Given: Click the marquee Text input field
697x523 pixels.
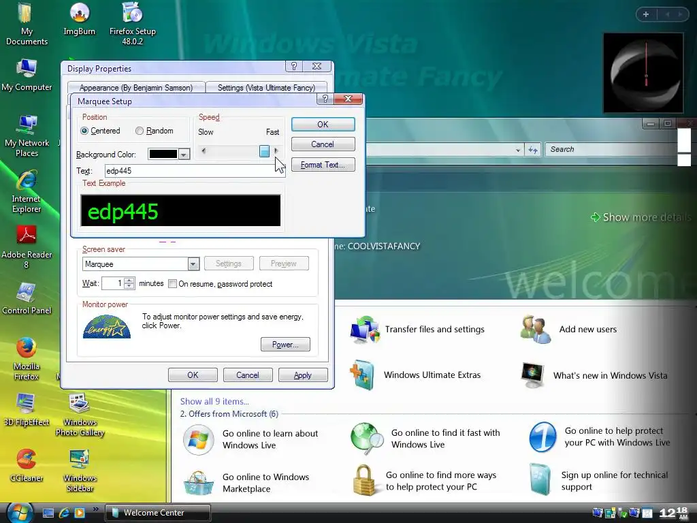Looking at the screenshot, I should point(194,171).
